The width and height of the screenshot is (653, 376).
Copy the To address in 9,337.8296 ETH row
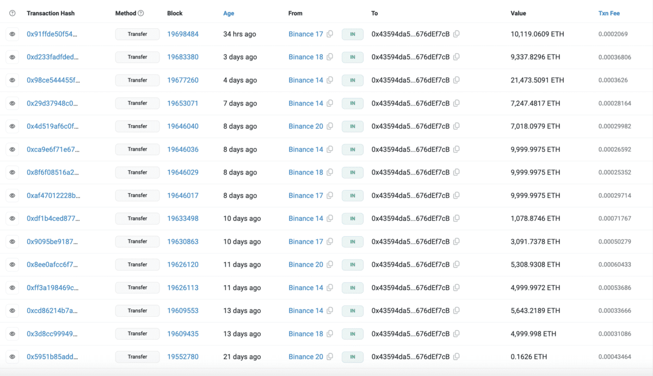pos(457,57)
